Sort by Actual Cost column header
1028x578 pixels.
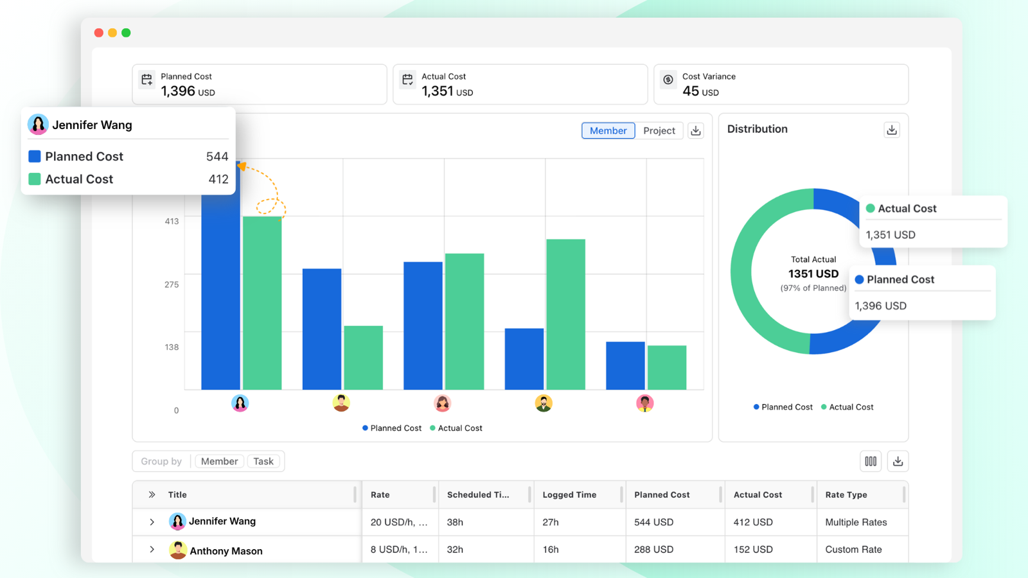coord(758,495)
